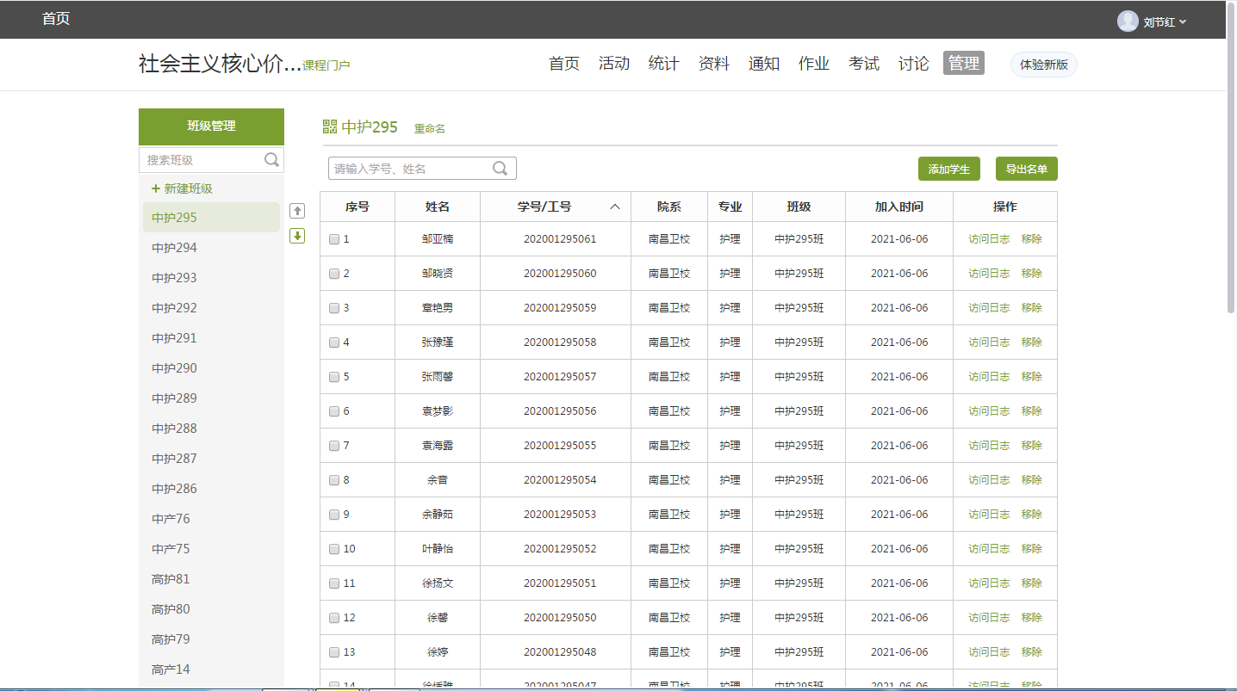Click 移除 for 徐婷
Image resolution: width=1237 pixels, height=691 pixels.
coord(1032,652)
